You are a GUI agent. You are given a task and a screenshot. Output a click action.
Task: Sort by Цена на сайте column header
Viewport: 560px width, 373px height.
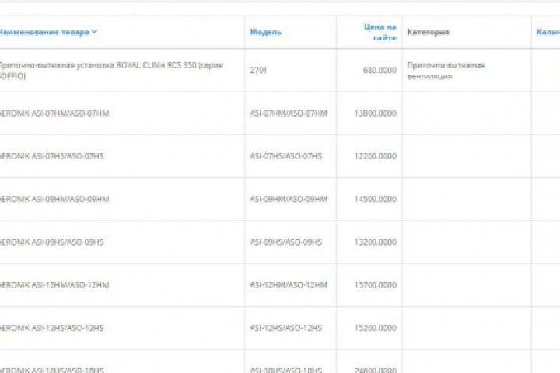(380, 32)
